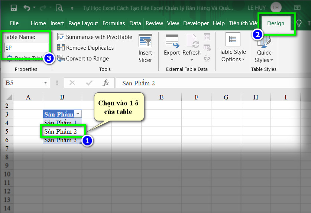Select column G header
This screenshot has width=311, height=213.
coord(226,97)
